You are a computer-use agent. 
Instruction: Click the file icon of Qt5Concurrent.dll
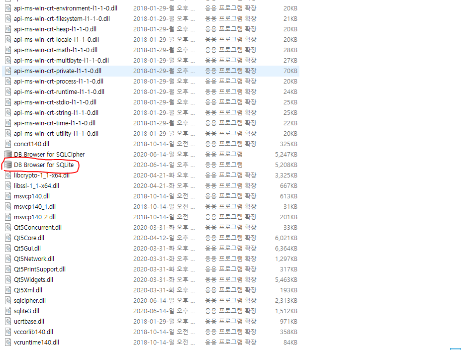click(x=8, y=228)
